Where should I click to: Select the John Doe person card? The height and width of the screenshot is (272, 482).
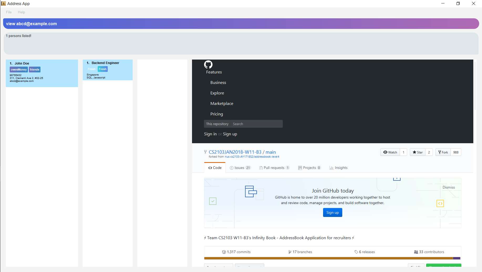click(x=42, y=73)
